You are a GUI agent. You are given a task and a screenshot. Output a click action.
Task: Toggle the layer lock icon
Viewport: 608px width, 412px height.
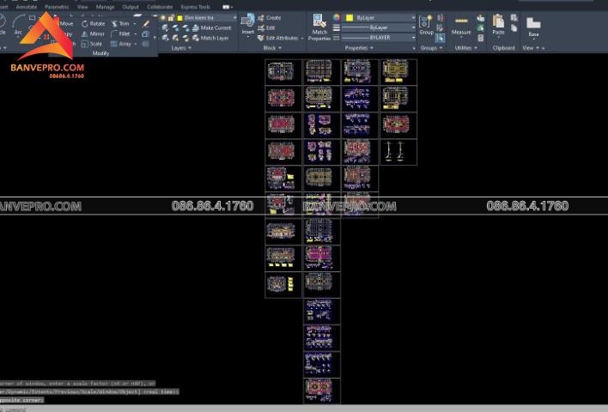pyautogui.click(x=171, y=18)
